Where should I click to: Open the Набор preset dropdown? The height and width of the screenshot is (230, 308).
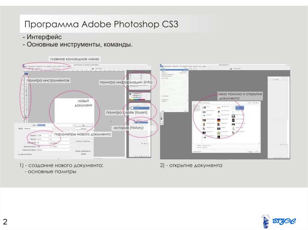(x=39, y=129)
